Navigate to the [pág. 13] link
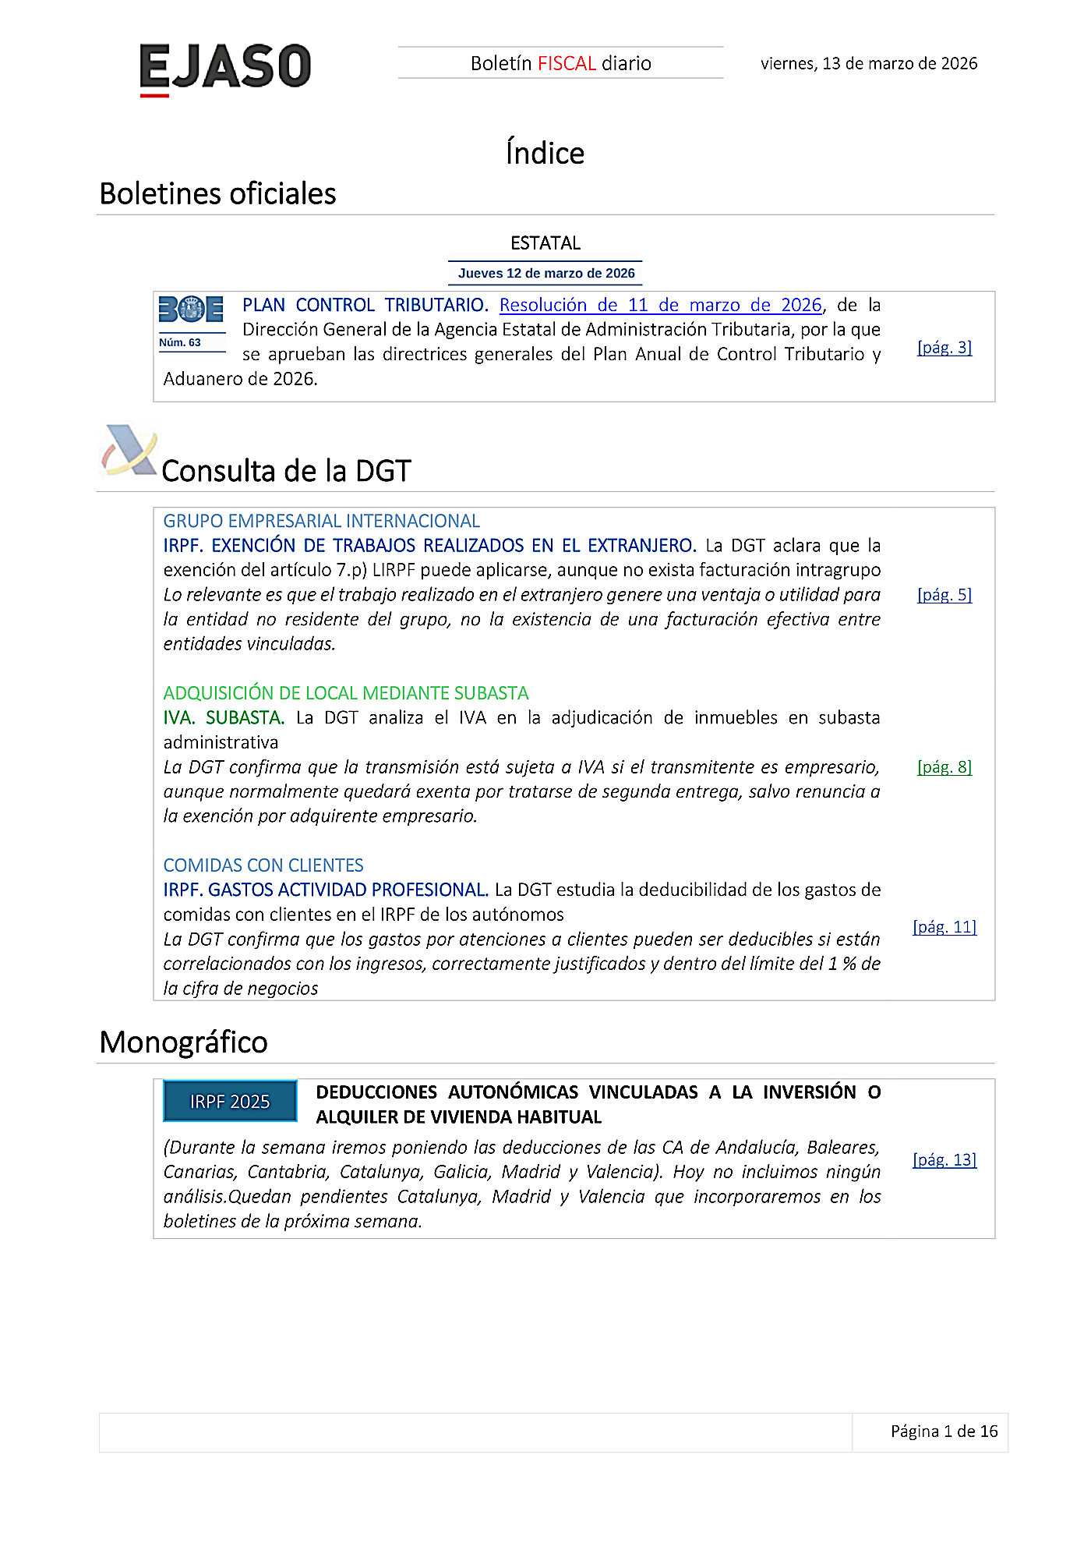 (x=944, y=1160)
